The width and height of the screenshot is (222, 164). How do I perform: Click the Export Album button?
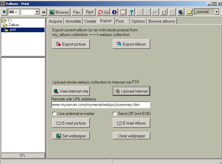coord(131,44)
